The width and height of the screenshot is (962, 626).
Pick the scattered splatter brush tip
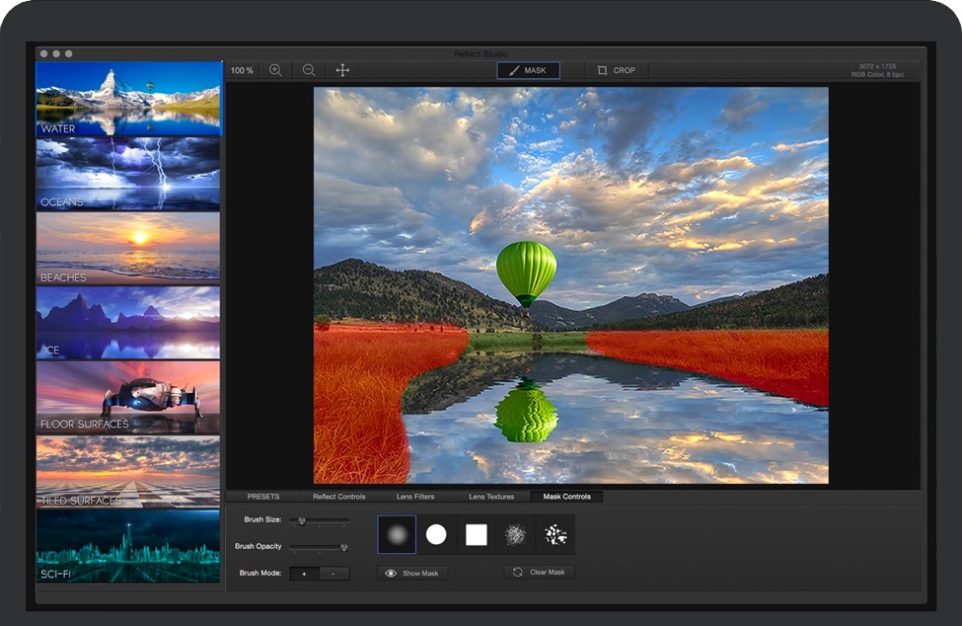tap(556, 534)
